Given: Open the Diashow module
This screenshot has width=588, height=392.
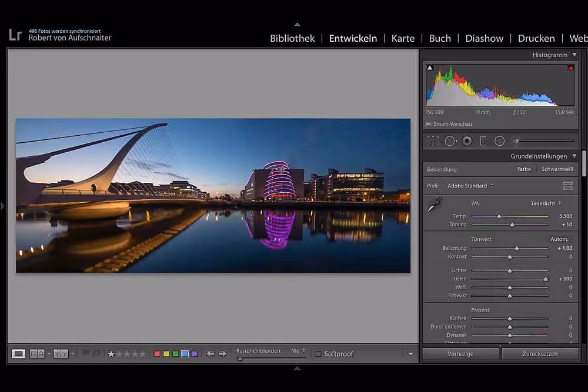Looking at the screenshot, I should [x=484, y=39].
